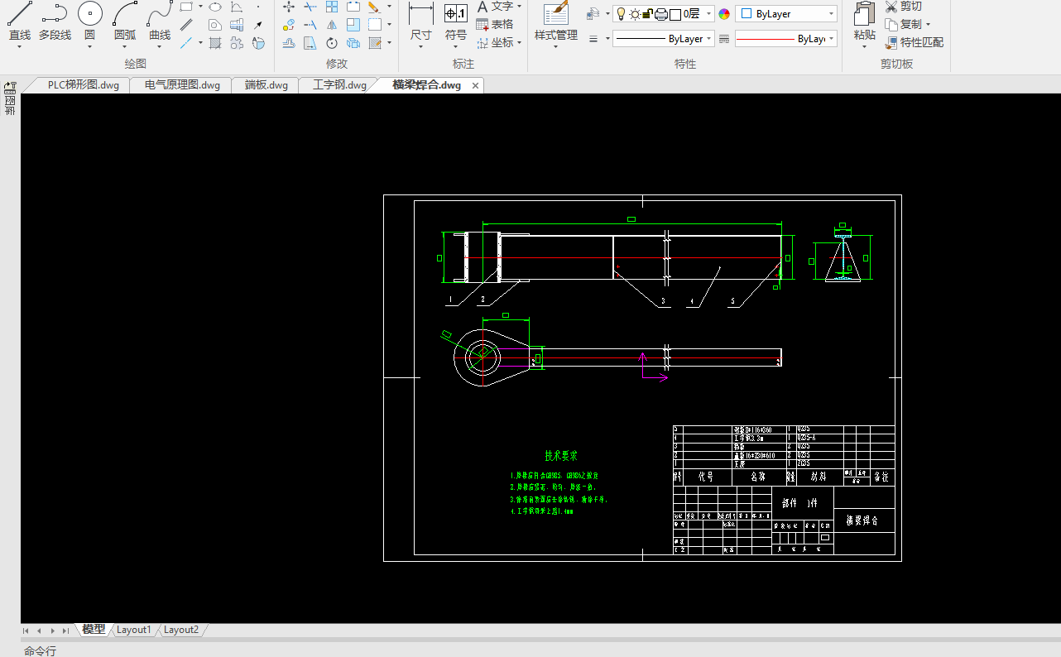
Task: Choose the 多段线 polyline tool
Action: tap(55, 22)
